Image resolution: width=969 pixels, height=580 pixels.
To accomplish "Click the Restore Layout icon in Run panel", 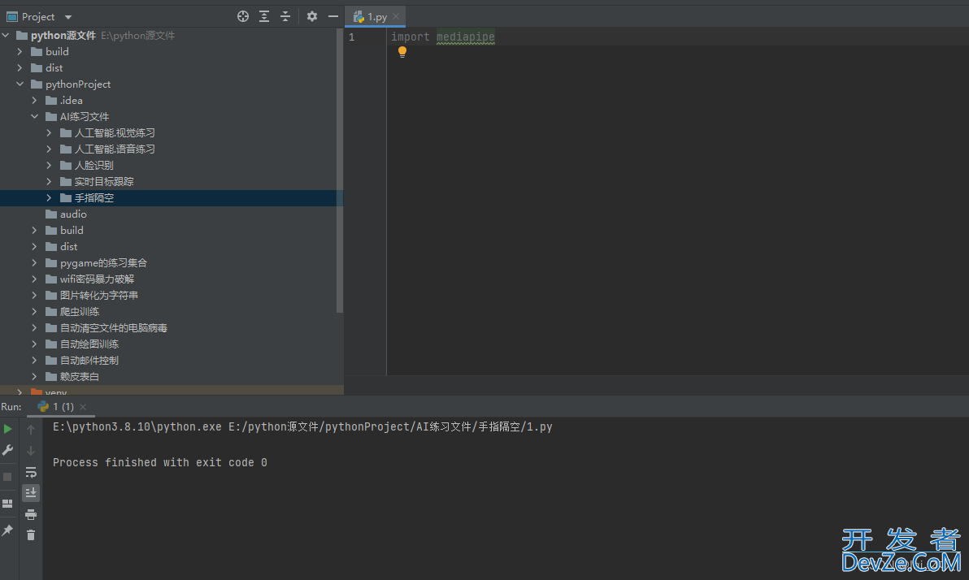I will click(7, 504).
